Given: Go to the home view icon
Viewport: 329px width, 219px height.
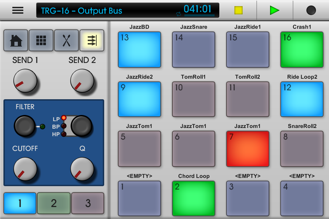Looking at the screenshot, I should coord(16,41).
